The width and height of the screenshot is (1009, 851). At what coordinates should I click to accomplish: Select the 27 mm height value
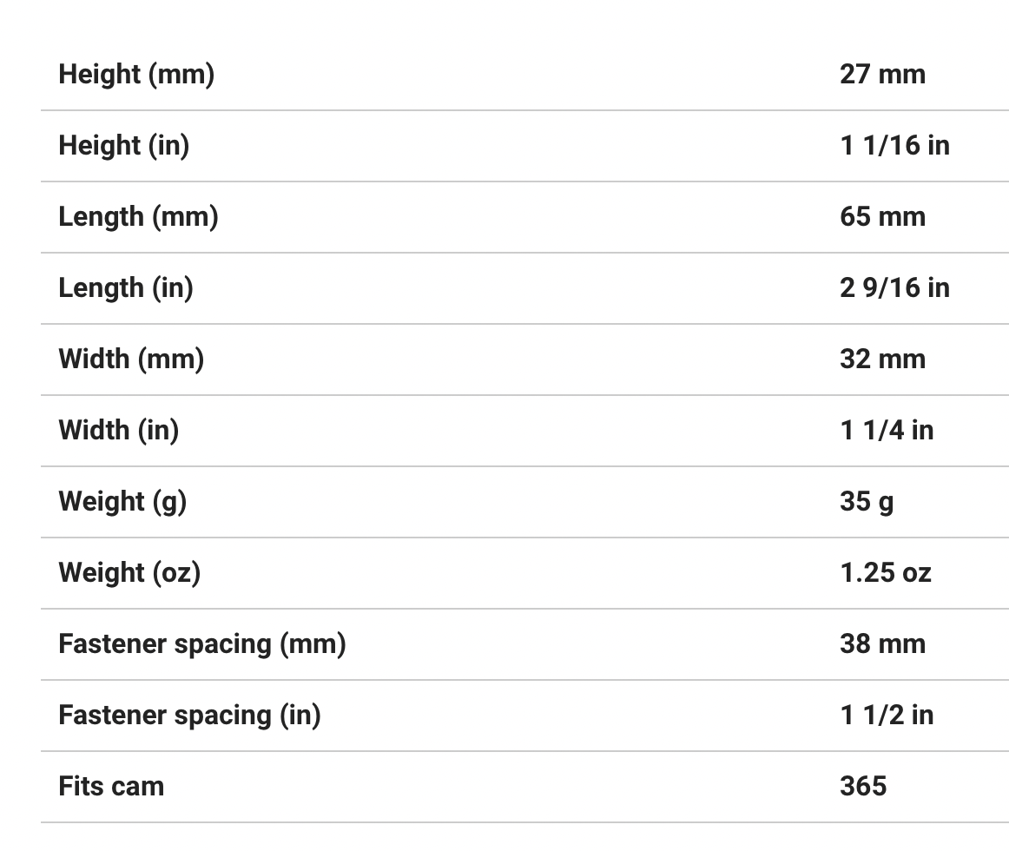882,75
